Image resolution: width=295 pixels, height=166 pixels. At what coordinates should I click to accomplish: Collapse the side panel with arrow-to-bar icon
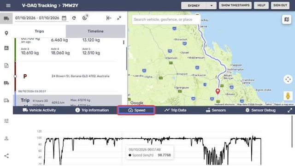click(x=109, y=18)
